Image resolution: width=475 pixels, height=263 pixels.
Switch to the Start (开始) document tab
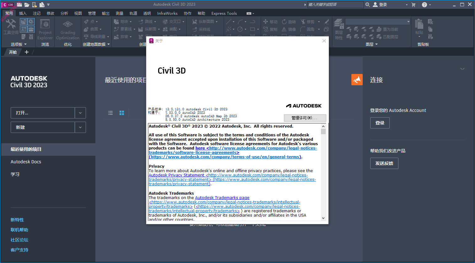click(13, 52)
